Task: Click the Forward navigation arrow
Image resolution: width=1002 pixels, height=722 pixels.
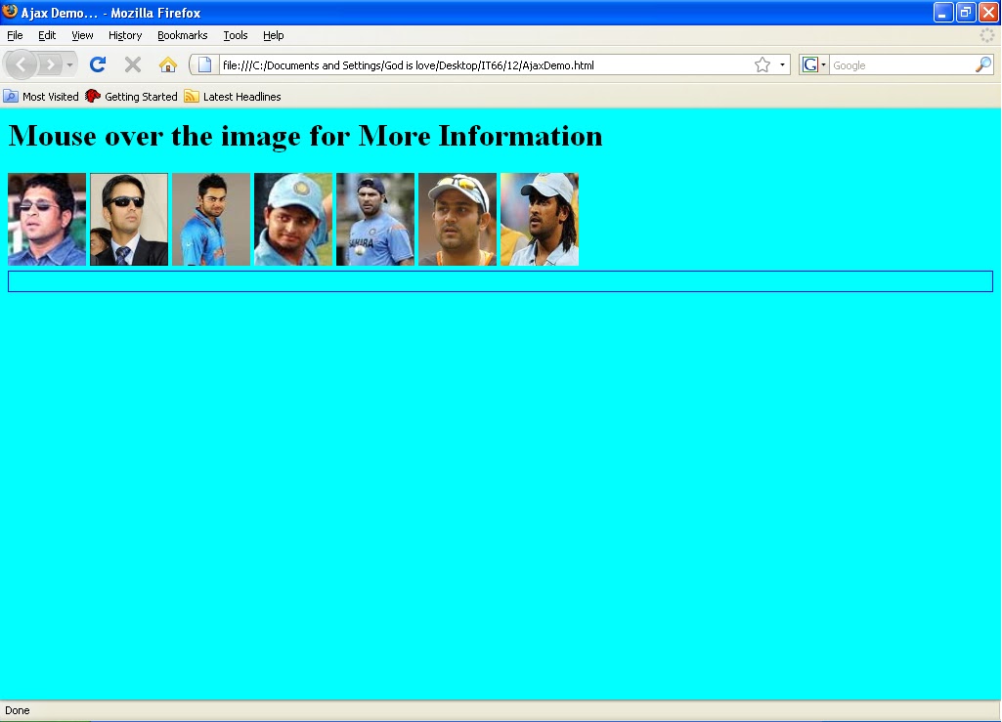Action: (51, 64)
